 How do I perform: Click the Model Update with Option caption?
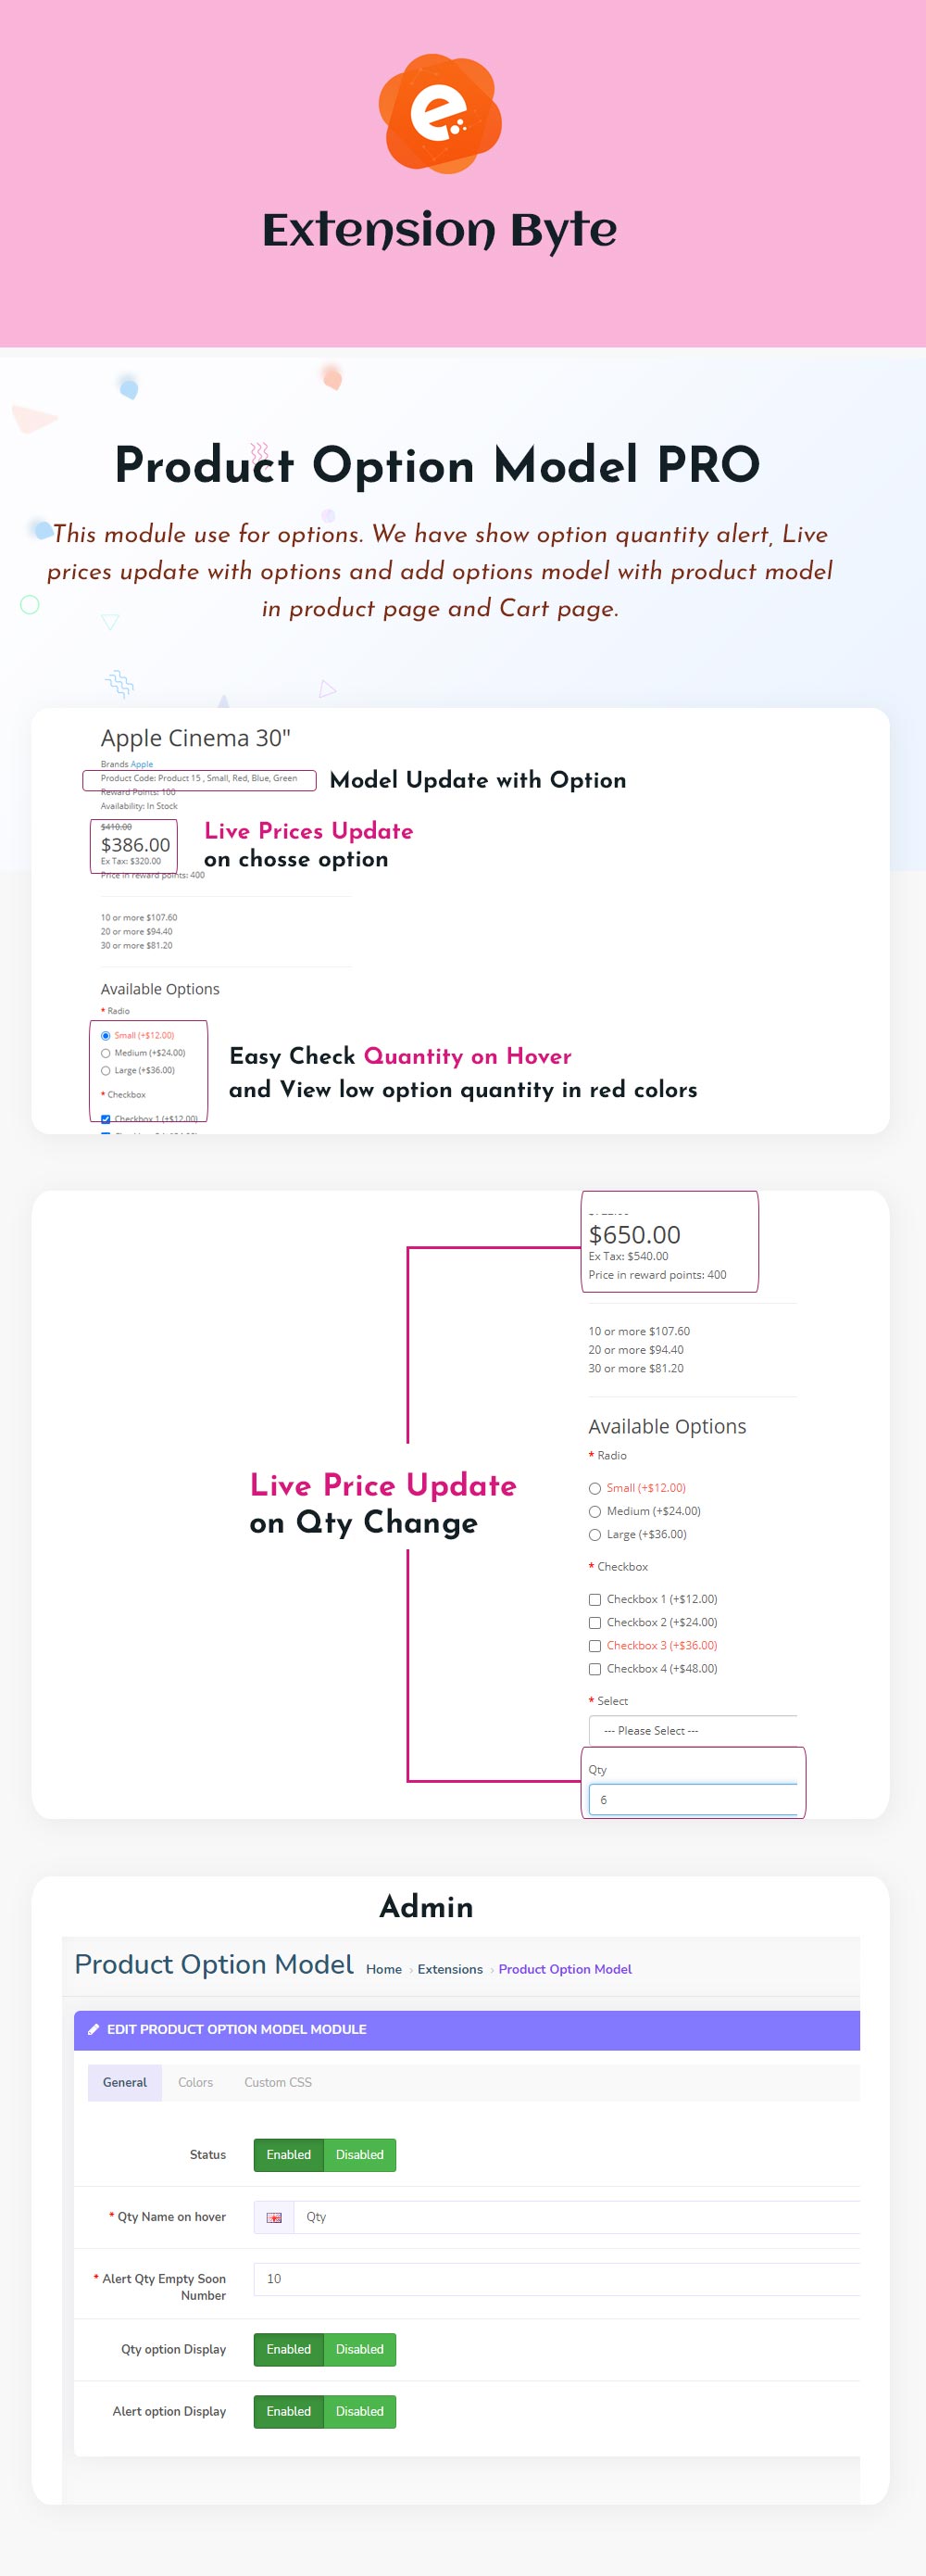pos(479,780)
